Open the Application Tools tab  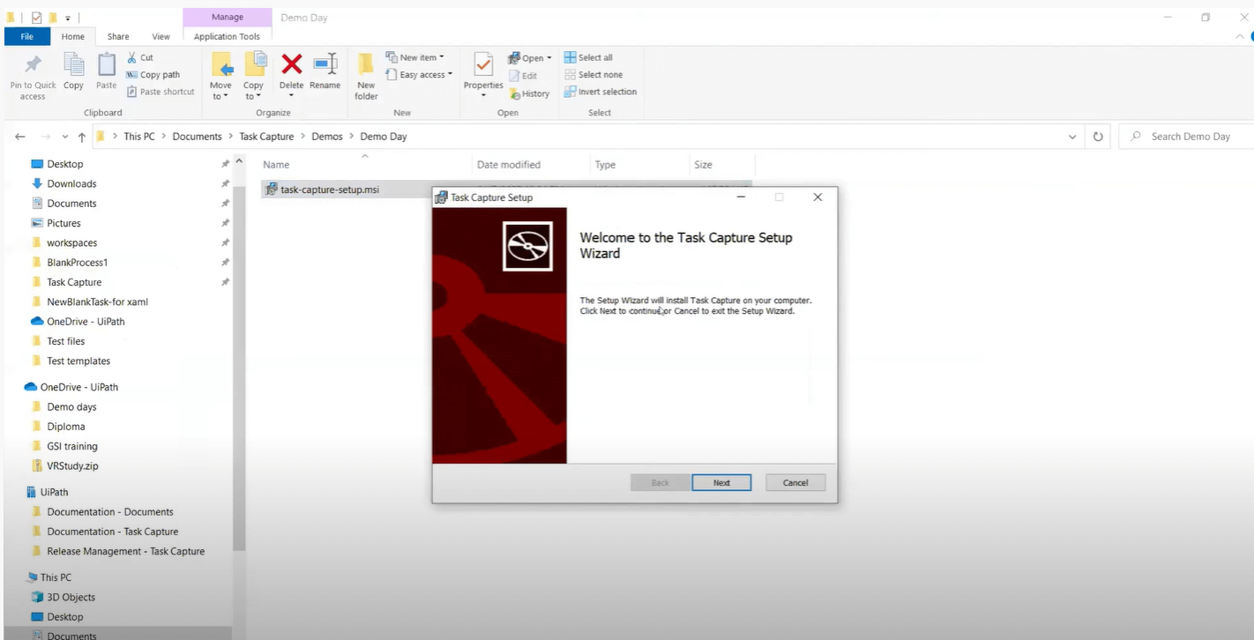227,36
